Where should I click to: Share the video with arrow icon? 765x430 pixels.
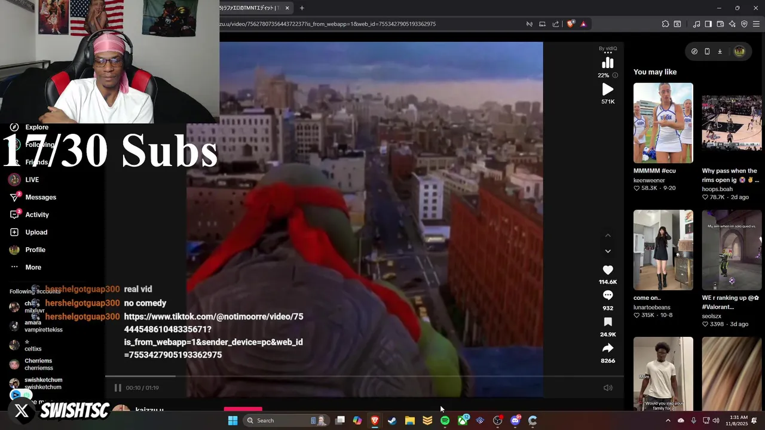click(x=608, y=348)
